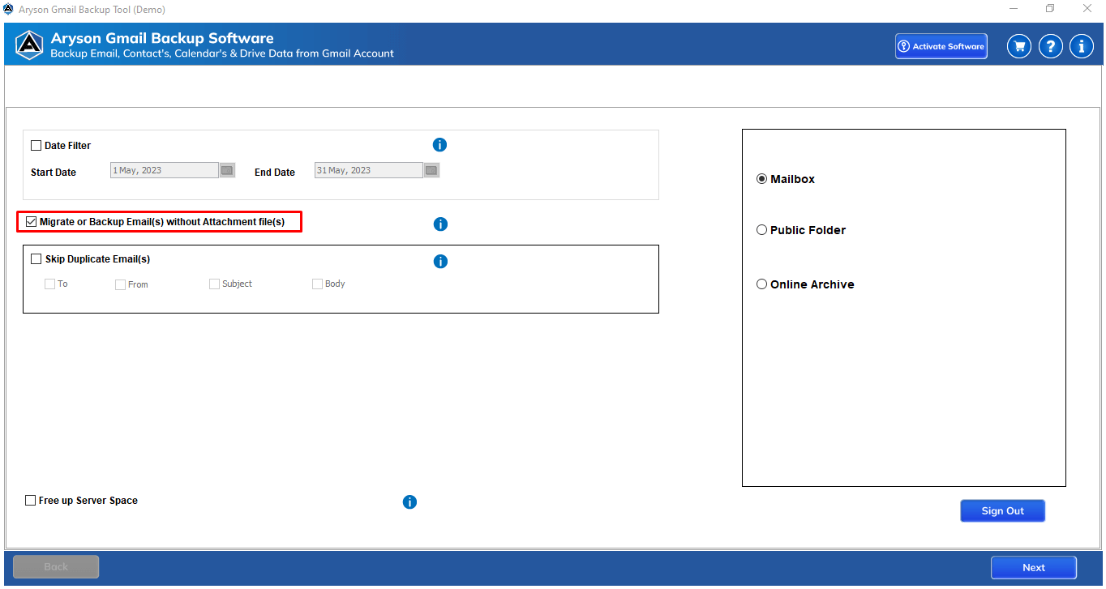Screen dimensions: 1106x589
Task: Enable Skip Duplicate Email(s) checkbox
Action: tap(36, 259)
